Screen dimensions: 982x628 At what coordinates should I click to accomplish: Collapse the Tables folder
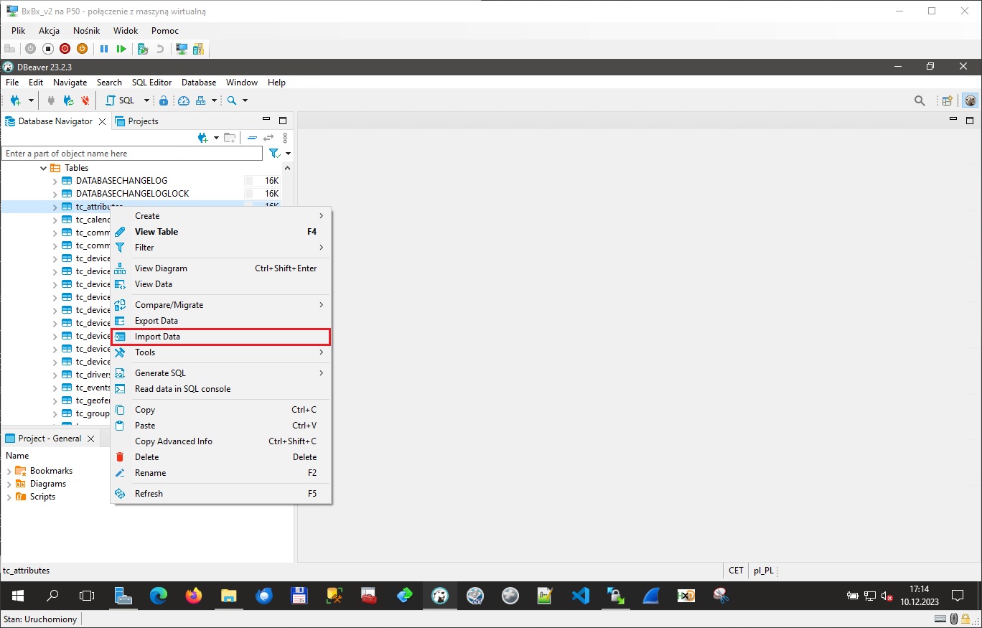pos(44,168)
